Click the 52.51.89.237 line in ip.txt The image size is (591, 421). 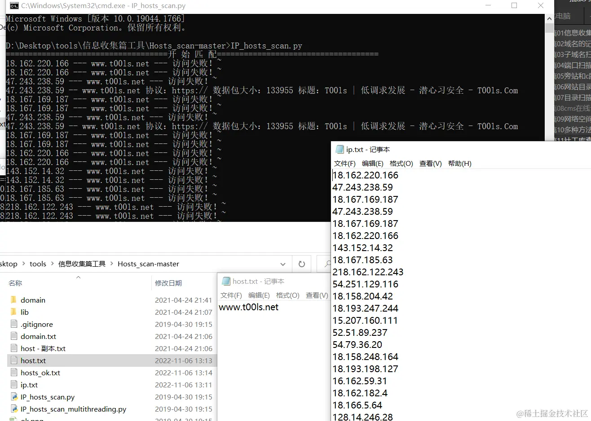pos(360,333)
